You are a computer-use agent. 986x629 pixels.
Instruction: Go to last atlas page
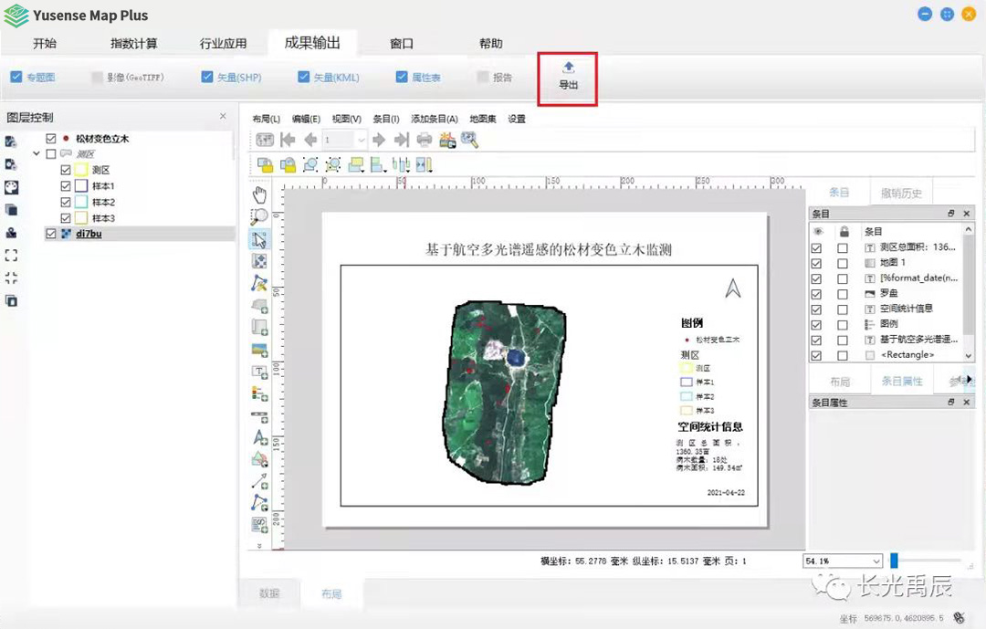pos(401,140)
